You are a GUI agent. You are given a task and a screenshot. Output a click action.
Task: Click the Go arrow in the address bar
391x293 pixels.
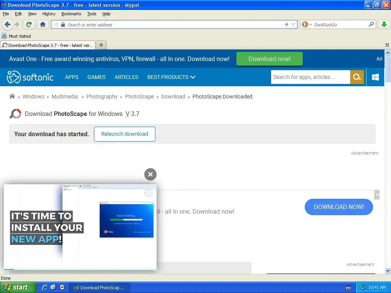point(286,24)
